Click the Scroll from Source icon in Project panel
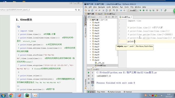 point(106,17)
